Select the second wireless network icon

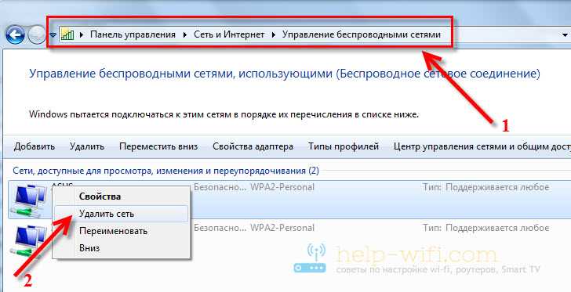31,241
